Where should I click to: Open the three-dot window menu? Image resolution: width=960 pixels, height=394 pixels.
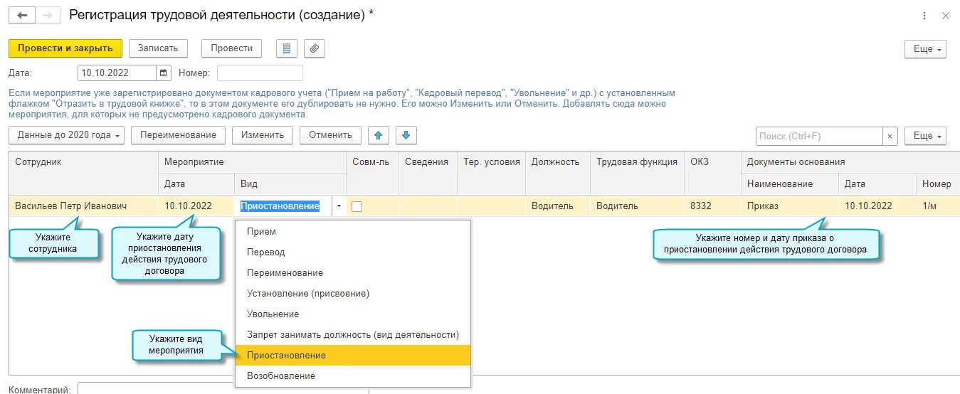point(924,16)
